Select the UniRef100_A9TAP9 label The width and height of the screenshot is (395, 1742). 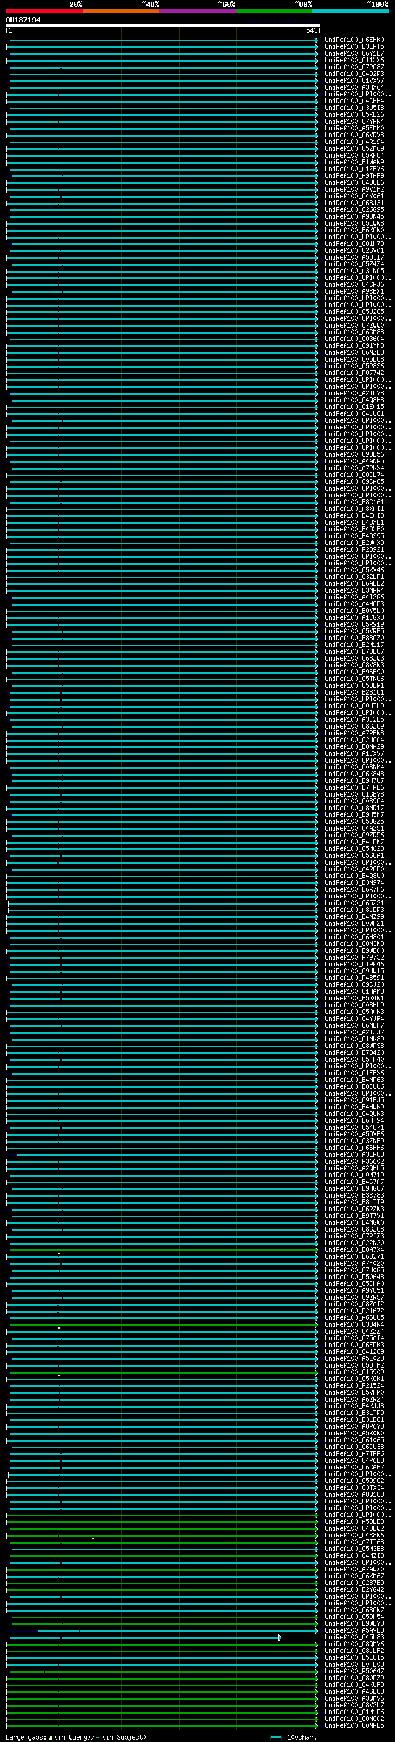point(354,176)
